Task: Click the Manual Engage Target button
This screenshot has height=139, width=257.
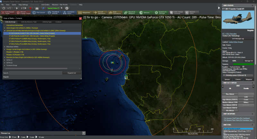Action: [23, 12]
